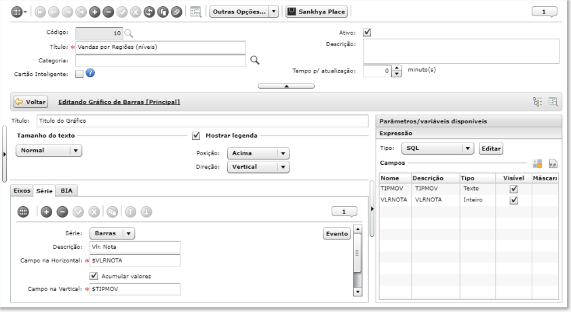Save with the main toolbar checkmark

tap(122, 12)
